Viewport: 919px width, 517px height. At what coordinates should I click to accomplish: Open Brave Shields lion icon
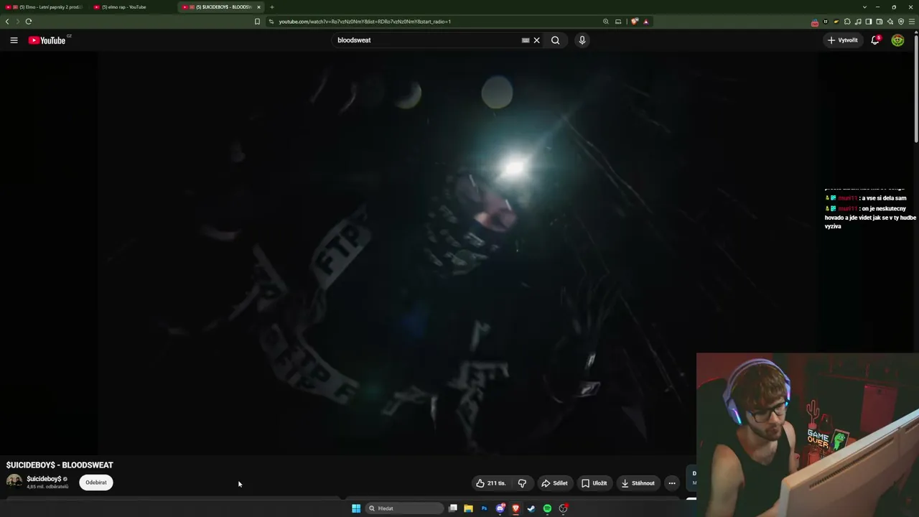[635, 22]
